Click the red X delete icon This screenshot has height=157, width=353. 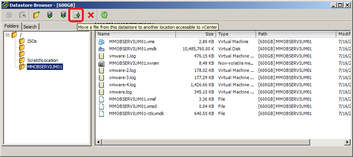pos(91,15)
